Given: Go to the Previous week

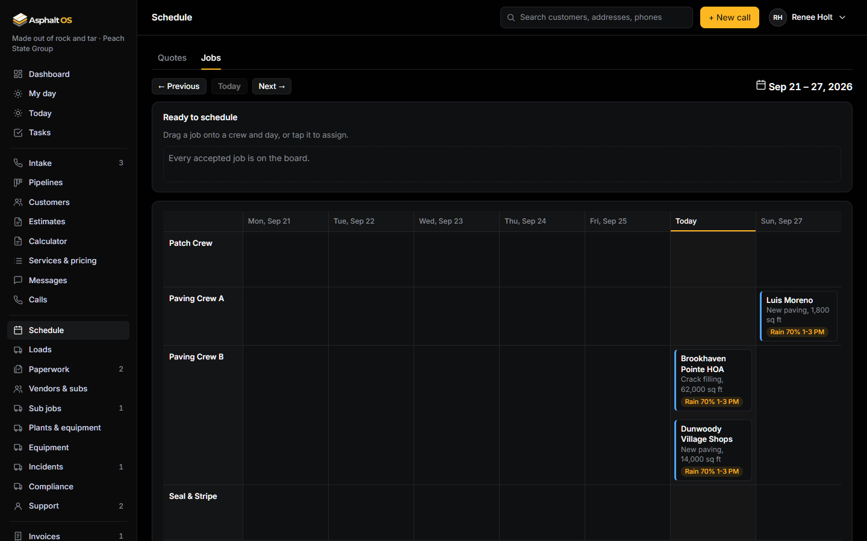Looking at the screenshot, I should tap(179, 87).
